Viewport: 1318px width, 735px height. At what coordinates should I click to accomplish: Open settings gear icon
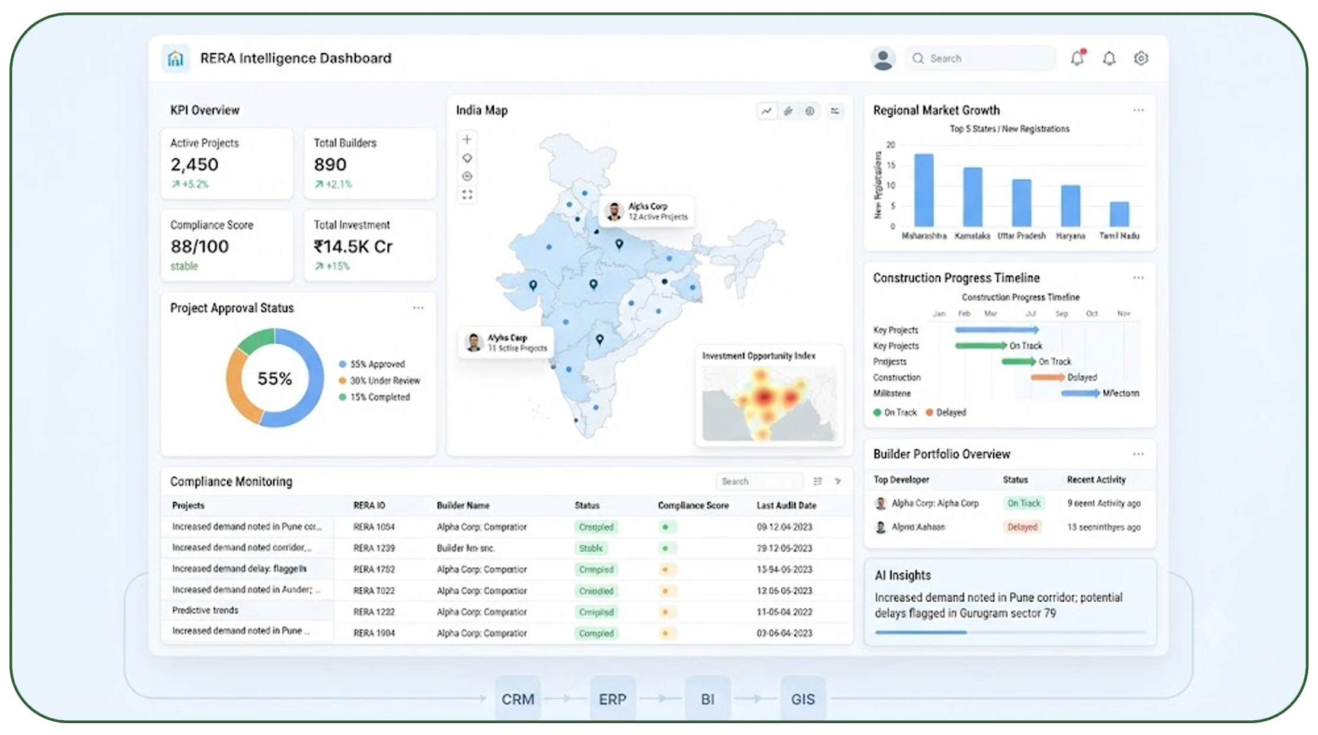(x=1141, y=58)
